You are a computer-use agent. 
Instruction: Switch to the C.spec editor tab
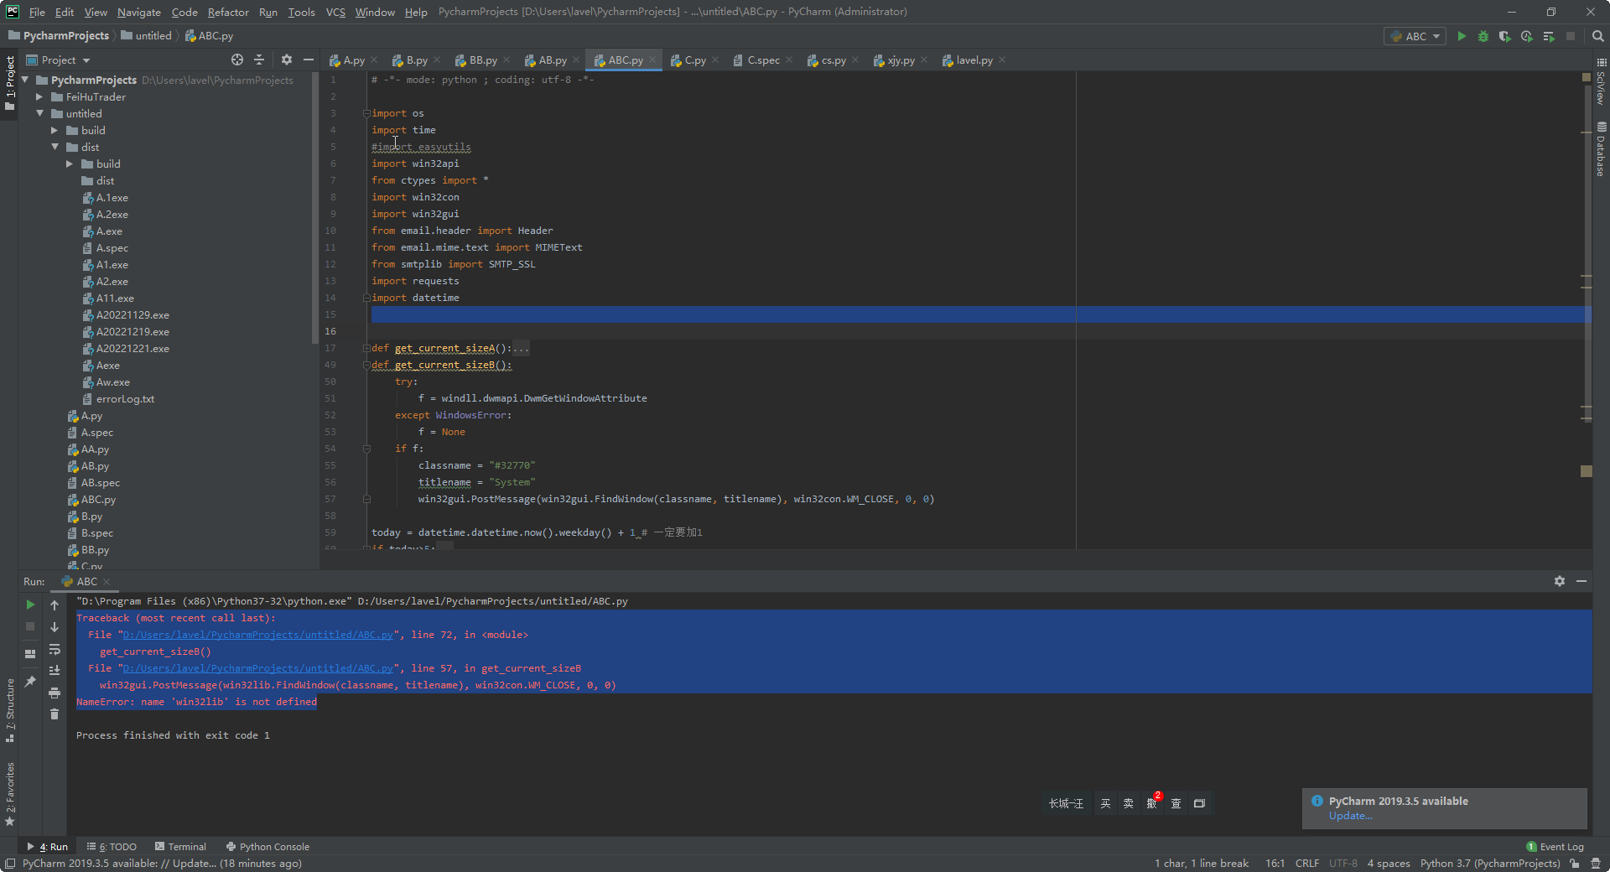pos(762,60)
